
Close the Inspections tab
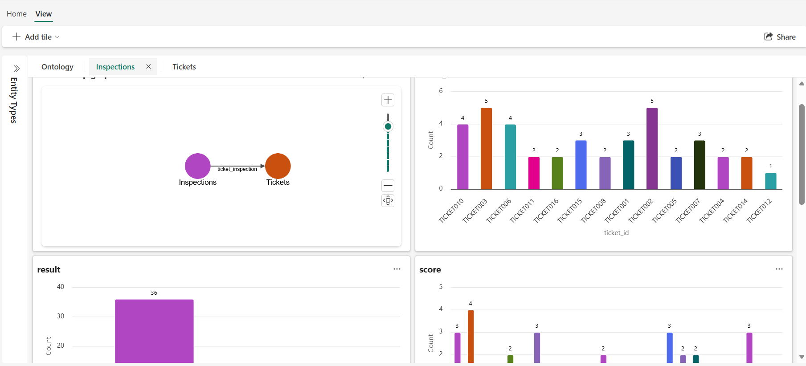point(148,66)
